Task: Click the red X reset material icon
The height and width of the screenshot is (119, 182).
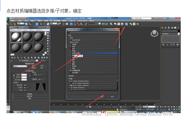Action: coord(21,58)
